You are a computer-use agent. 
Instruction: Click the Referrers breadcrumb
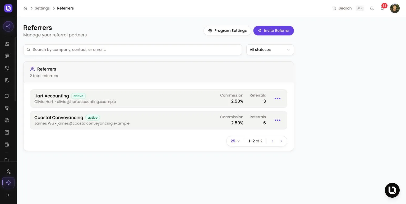pos(65,8)
